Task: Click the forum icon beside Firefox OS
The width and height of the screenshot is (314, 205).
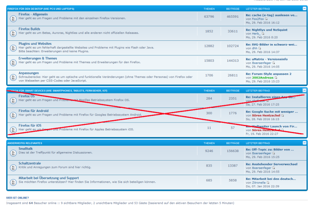Action: tap(13, 101)
